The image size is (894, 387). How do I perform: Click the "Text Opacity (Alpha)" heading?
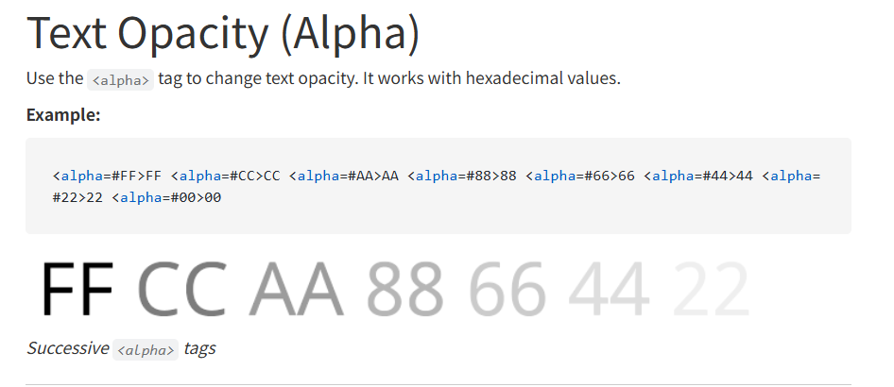tap(222, 34)
